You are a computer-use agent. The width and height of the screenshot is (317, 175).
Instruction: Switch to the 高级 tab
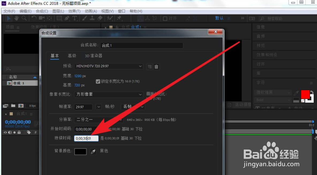coord(71,56)
